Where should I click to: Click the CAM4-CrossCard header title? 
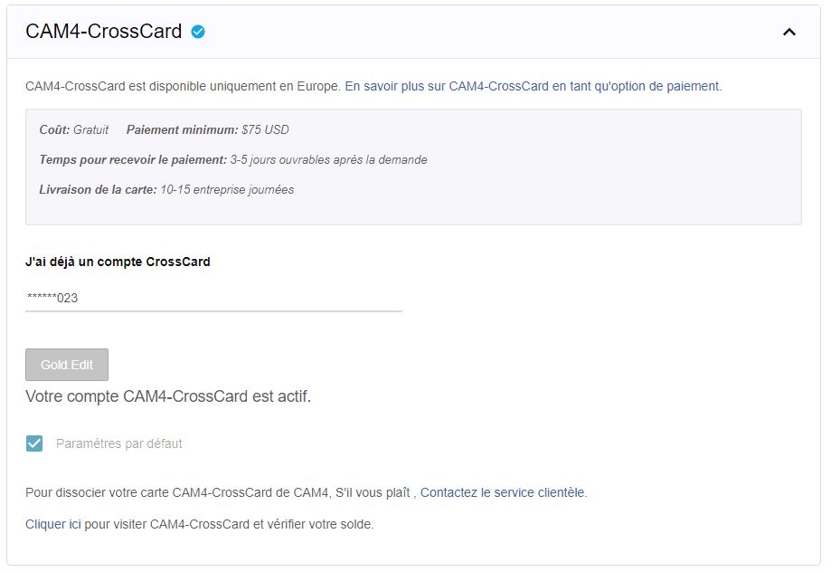(103, 32)
